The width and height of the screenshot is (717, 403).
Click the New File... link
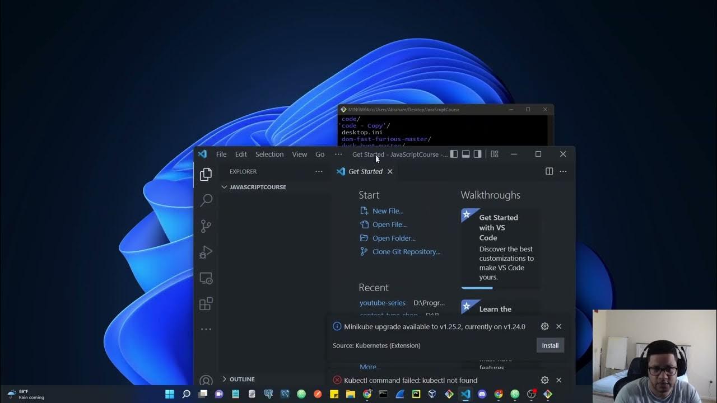point(388,211)
